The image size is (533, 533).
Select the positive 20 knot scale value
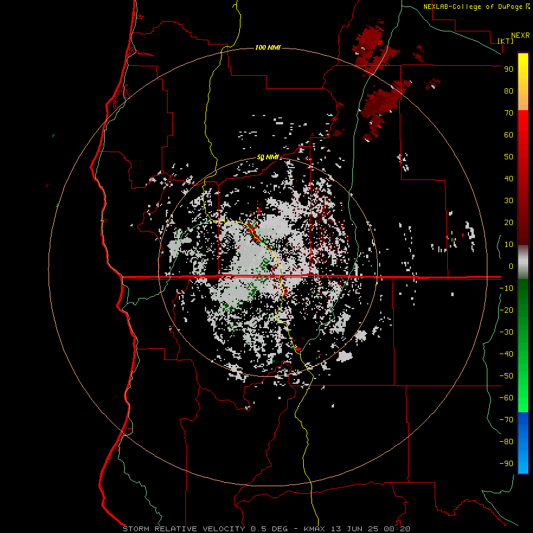509,222
